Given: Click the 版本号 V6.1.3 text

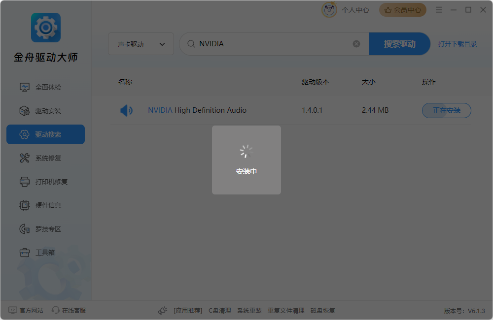Looking at the screenshot, I should click(464, 311).
